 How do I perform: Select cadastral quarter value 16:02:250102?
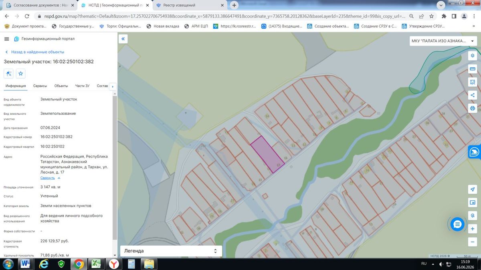[53, 146]
